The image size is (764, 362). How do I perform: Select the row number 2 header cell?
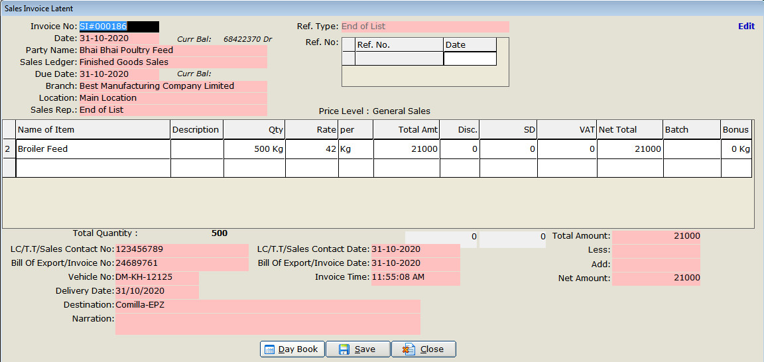(9, 149)
